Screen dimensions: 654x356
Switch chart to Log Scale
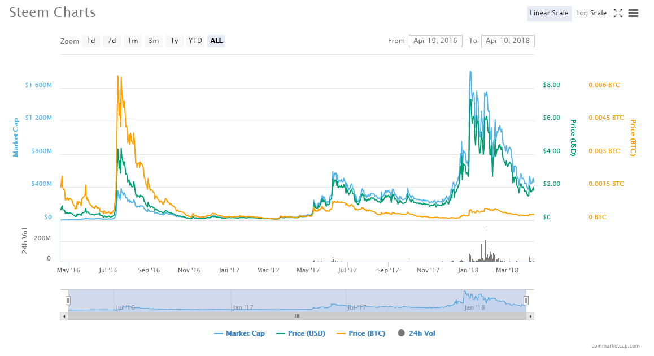[x=591, y=14]
